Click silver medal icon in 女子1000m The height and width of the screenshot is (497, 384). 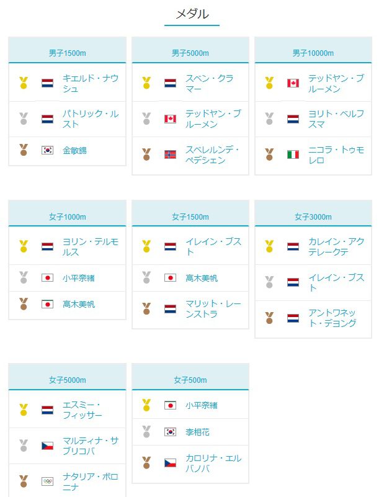pos(23,277)
